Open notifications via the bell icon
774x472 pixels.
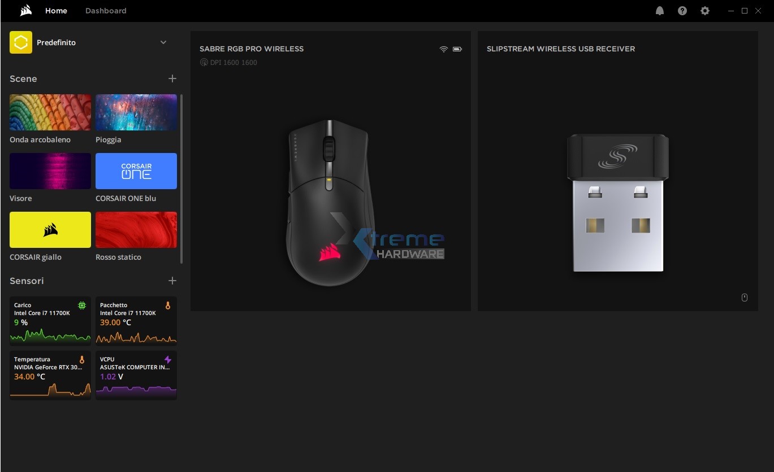659,10
